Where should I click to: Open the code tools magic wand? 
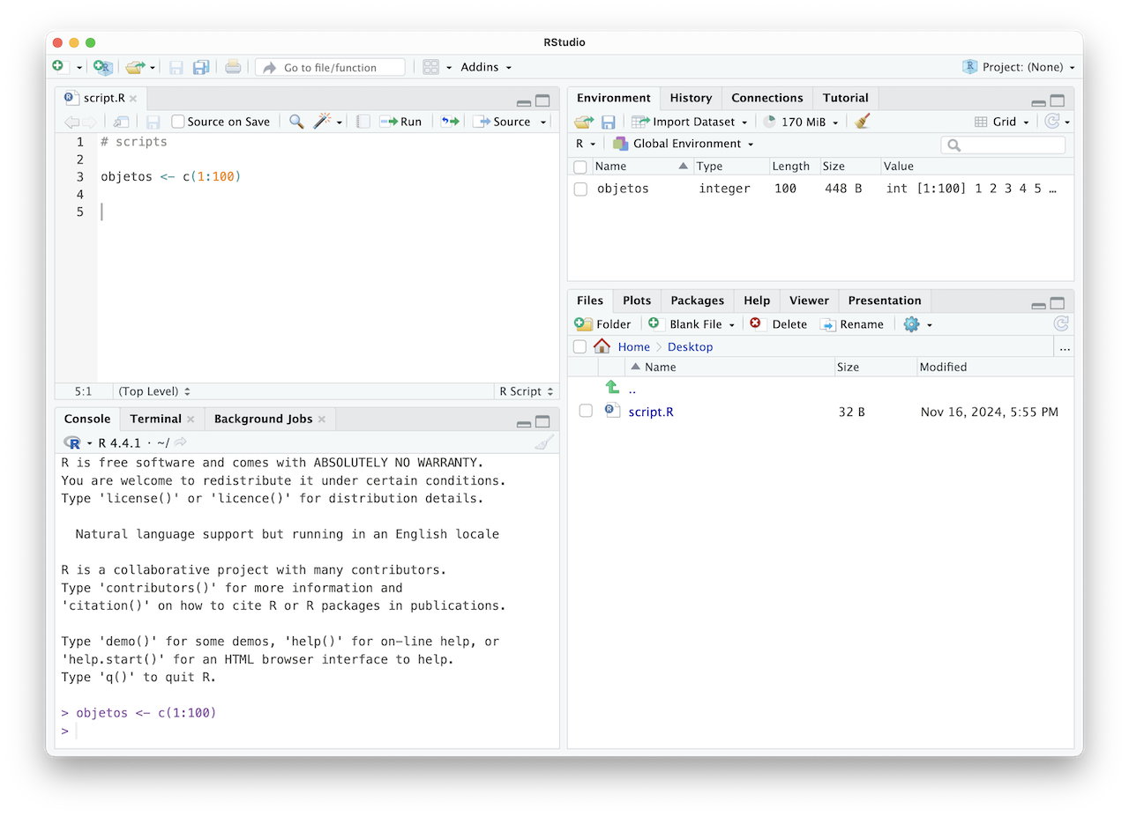(323, 122)
